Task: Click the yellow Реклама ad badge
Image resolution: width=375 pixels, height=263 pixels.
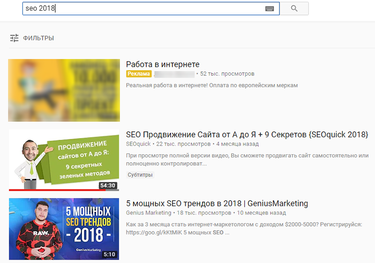Action: point(139,74)
